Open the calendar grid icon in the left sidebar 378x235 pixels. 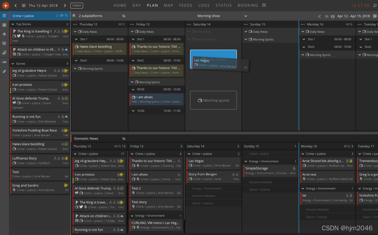[x=4, y=25]
